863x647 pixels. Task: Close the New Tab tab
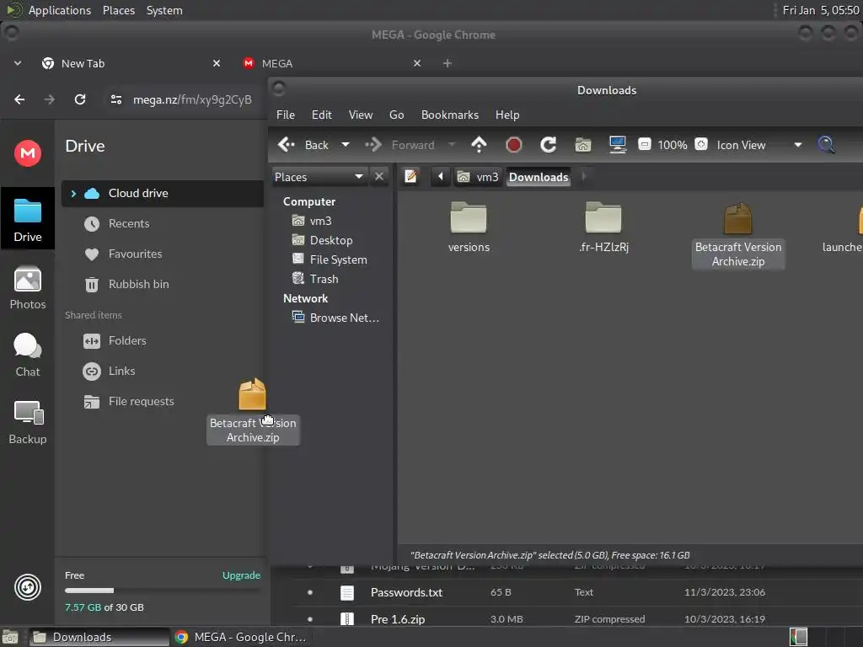(x=217, y=63)
